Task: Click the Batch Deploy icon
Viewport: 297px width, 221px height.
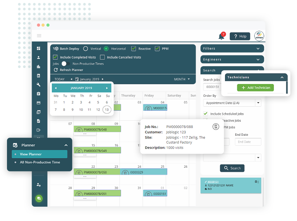Action: (x=55, y=49)
